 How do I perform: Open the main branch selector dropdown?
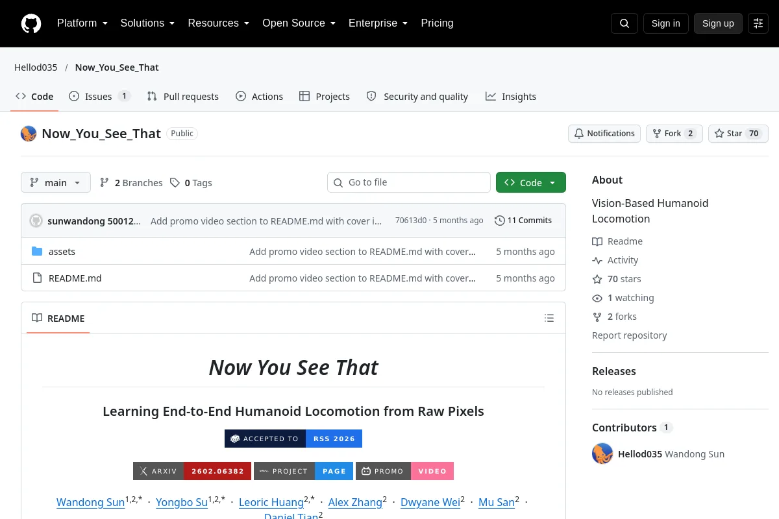[56, 183]
